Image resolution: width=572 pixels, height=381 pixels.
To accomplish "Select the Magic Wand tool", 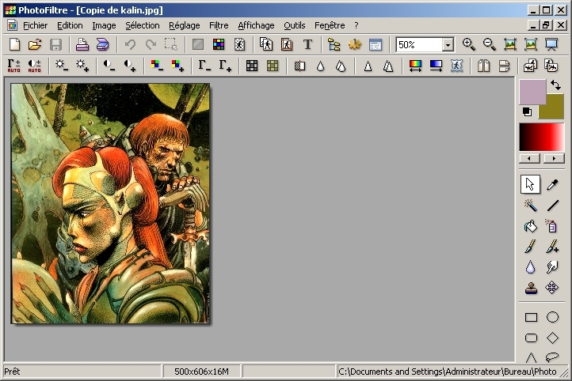I will point(530,206).
